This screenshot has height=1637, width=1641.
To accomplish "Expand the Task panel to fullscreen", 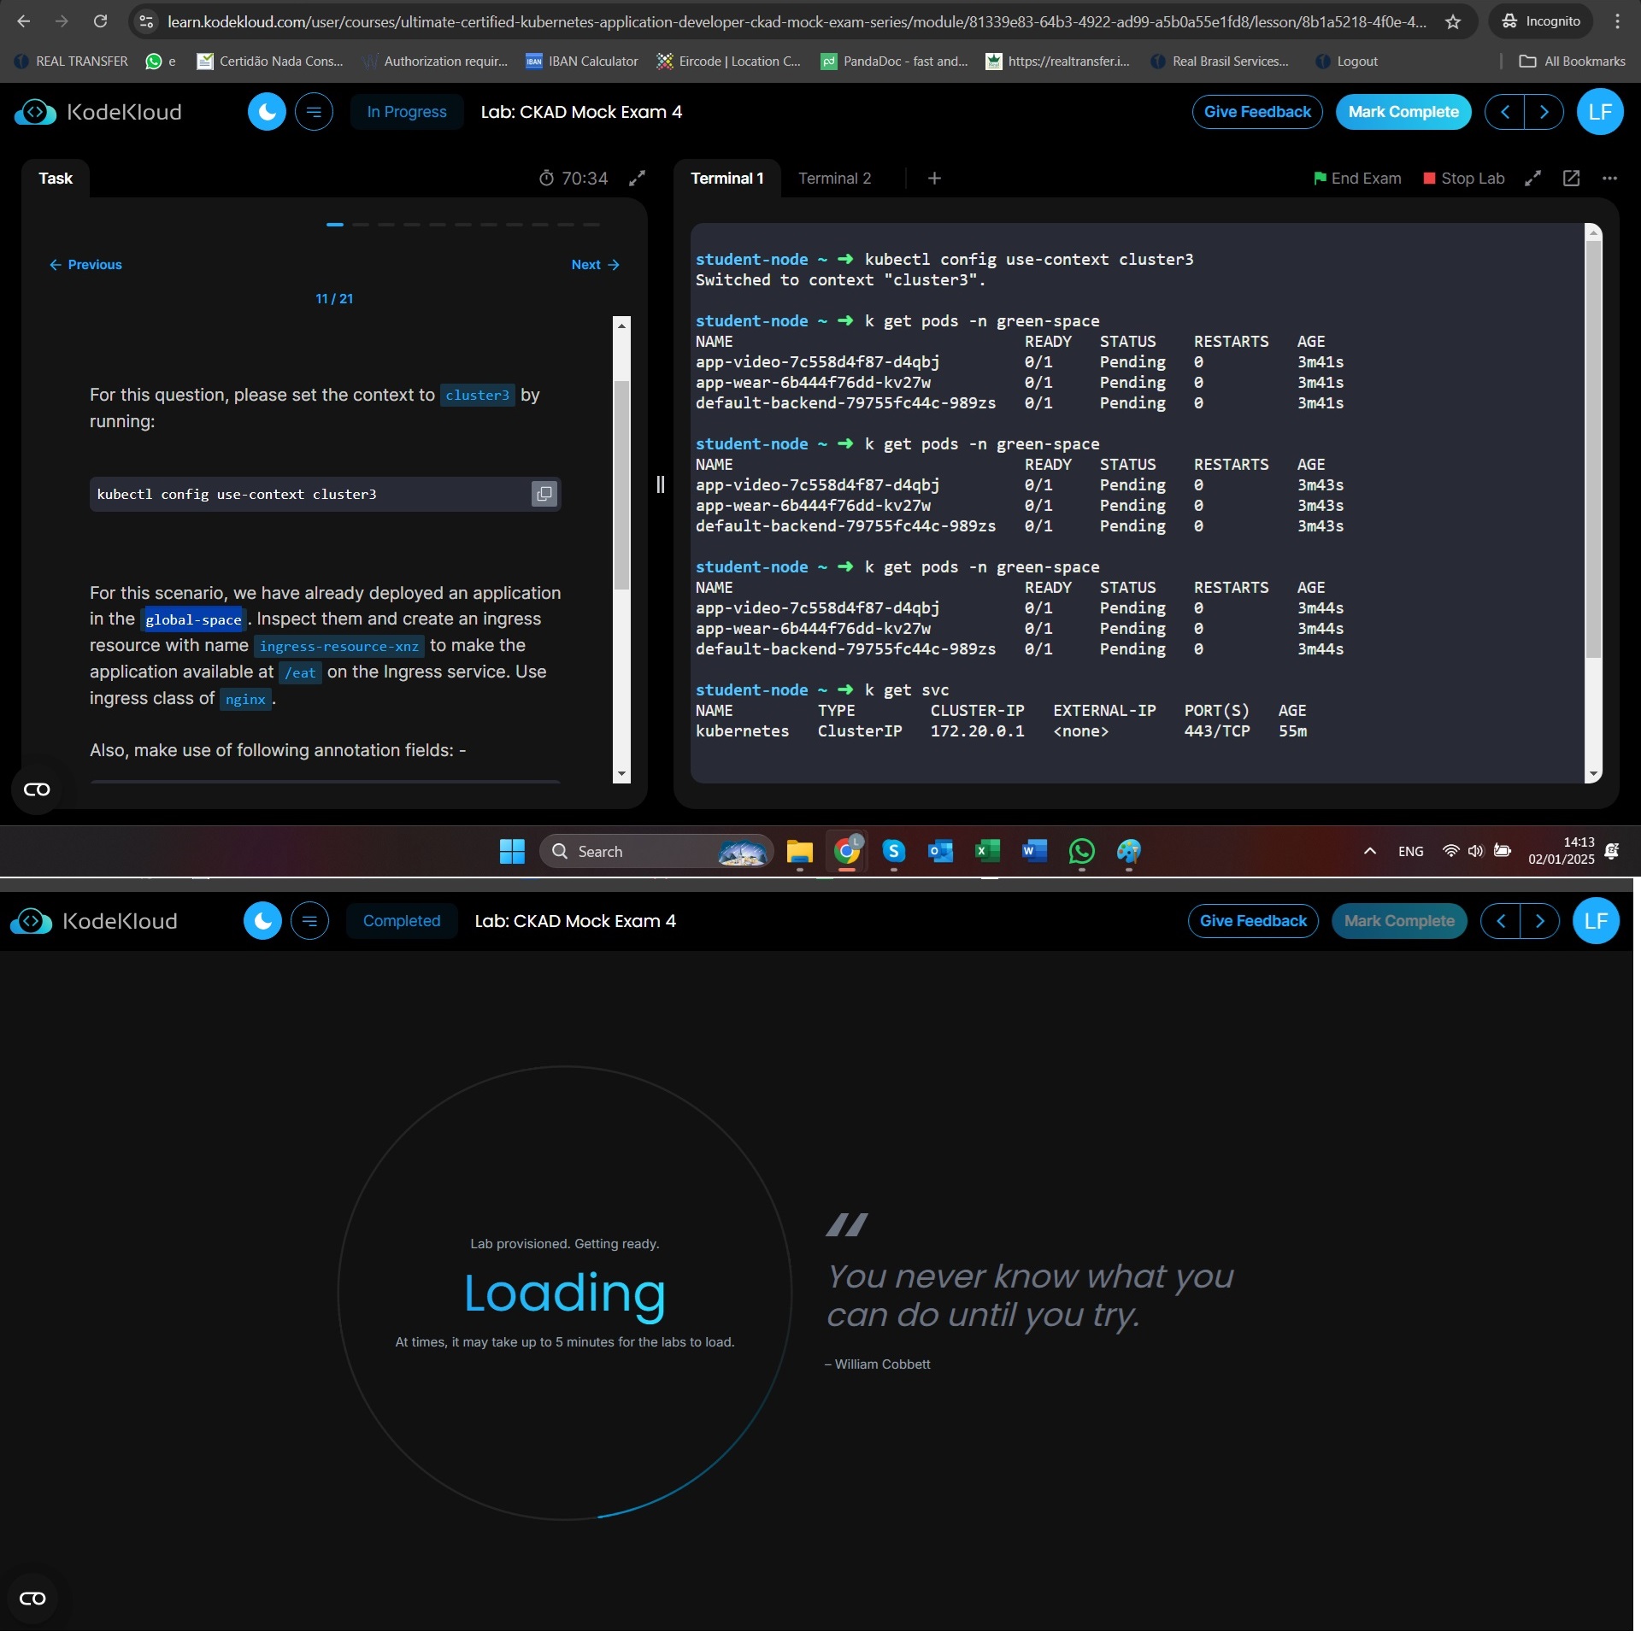I will pos(637,179).
